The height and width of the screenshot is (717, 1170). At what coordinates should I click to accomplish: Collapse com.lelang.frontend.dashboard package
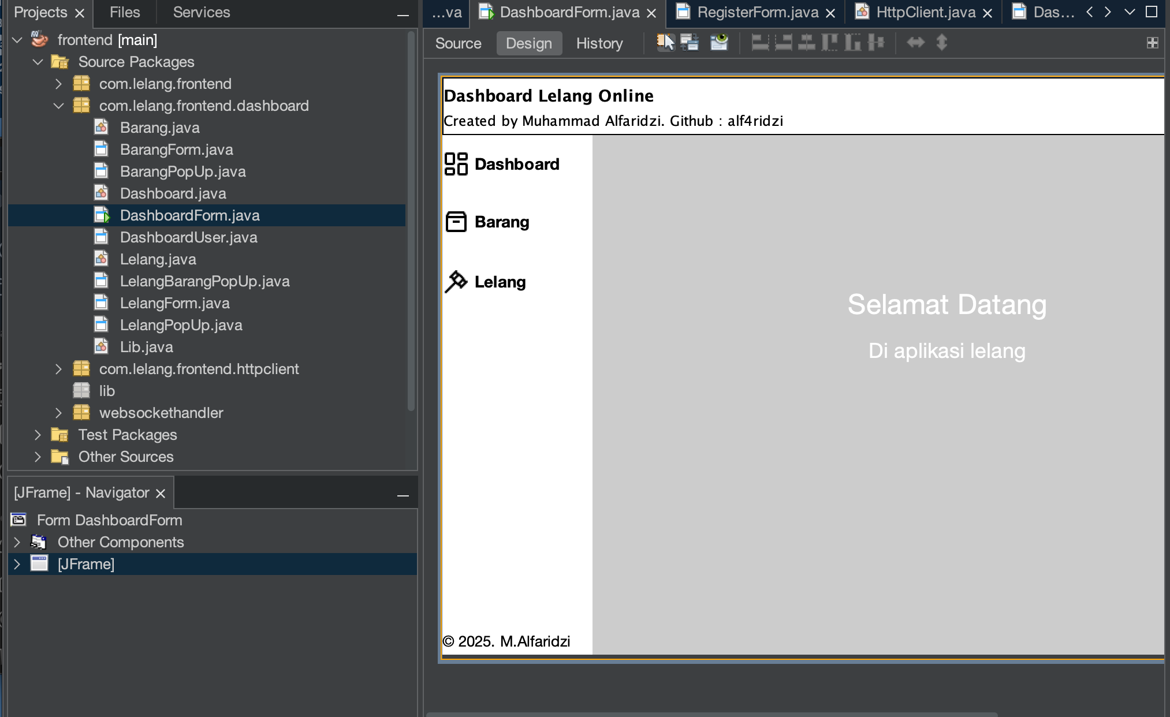(x=58, y=106)
